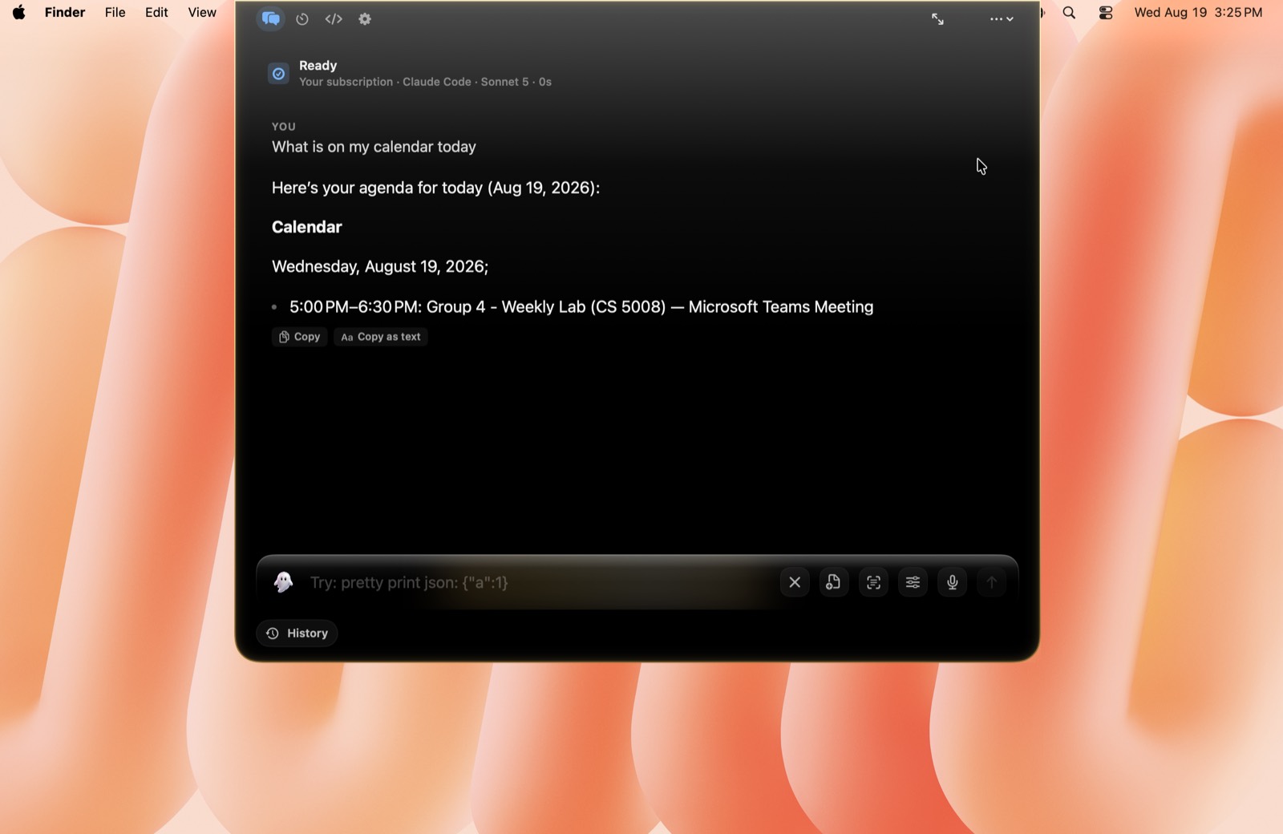Open the View menu
The height and width of the screenshot is (834, 1283).
click(x=202, y=12)
